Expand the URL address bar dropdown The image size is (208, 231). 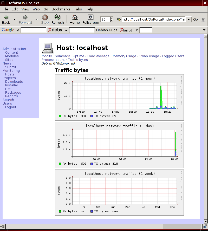(x=189, y=20)
